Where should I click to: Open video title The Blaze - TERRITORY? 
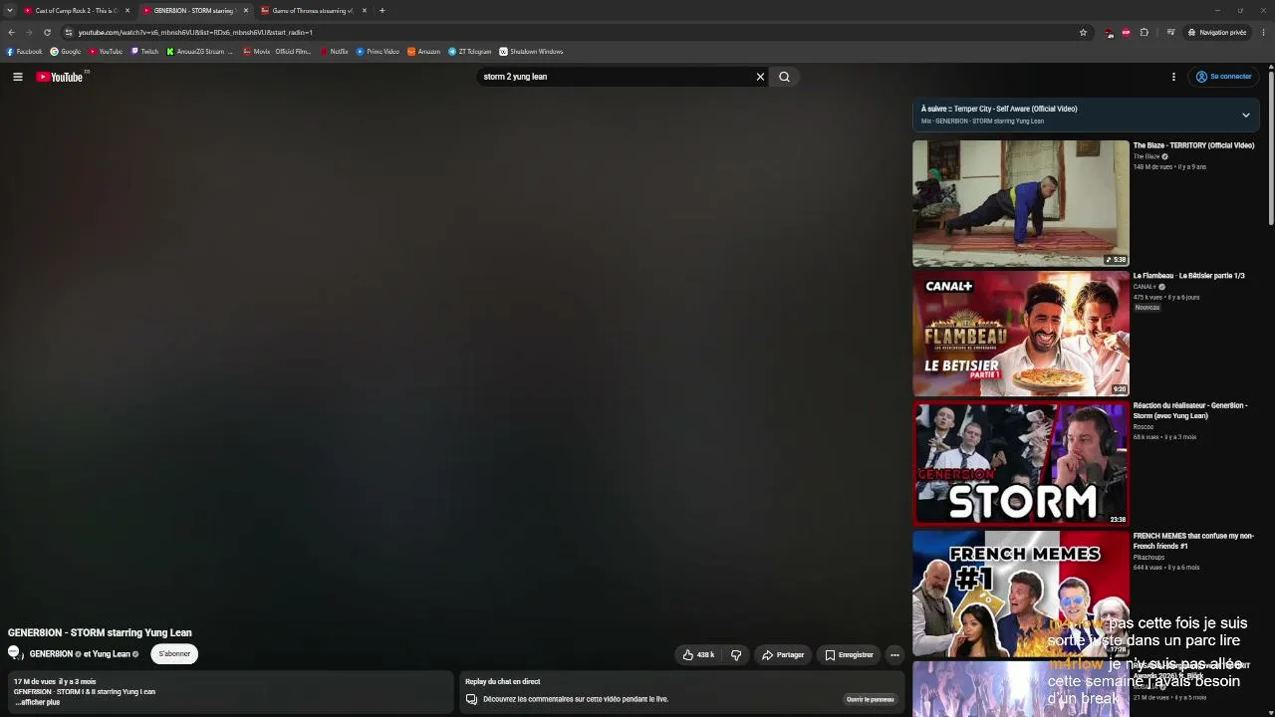pyautogui.click(x=1193, y=145)
